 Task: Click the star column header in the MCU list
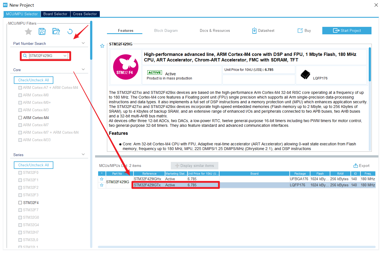102,174
